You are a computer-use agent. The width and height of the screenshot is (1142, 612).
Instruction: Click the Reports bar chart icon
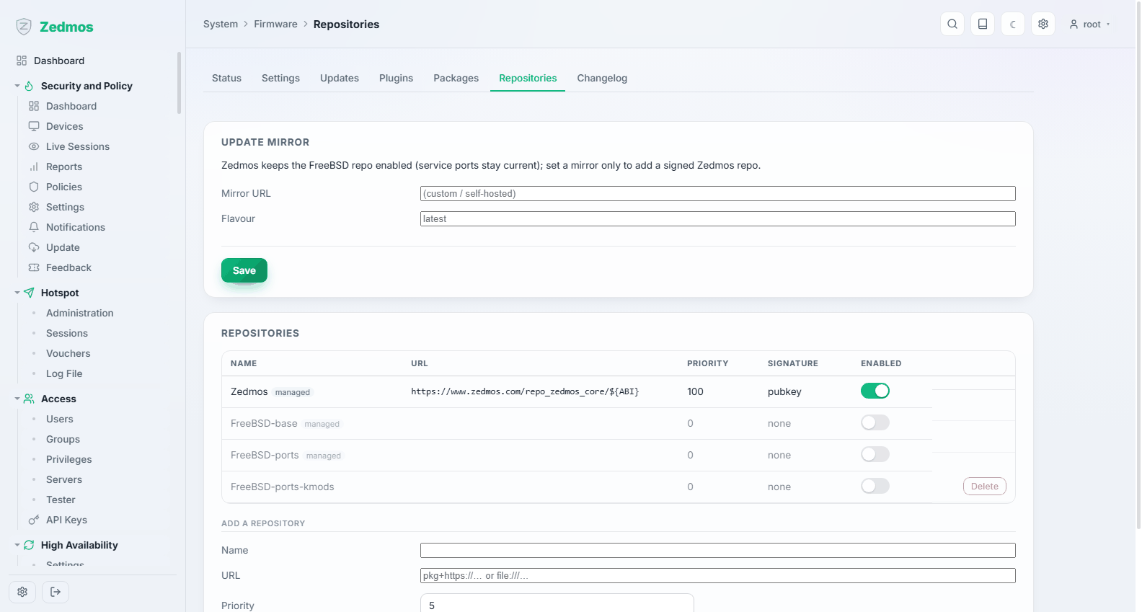tap(34, 167)
